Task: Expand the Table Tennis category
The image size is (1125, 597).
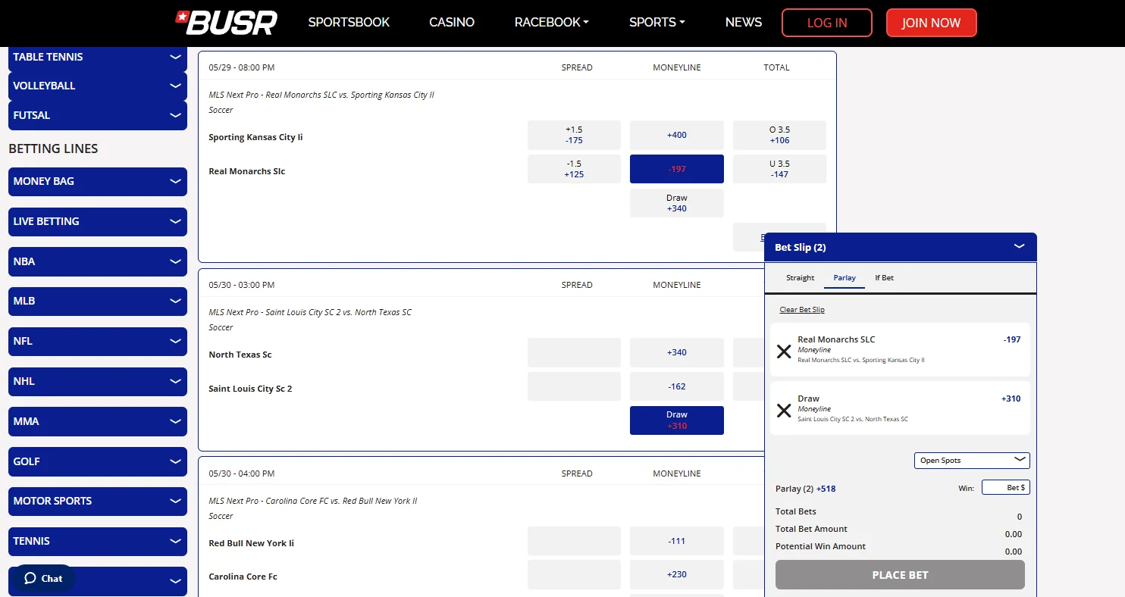Action: (98, 57)
